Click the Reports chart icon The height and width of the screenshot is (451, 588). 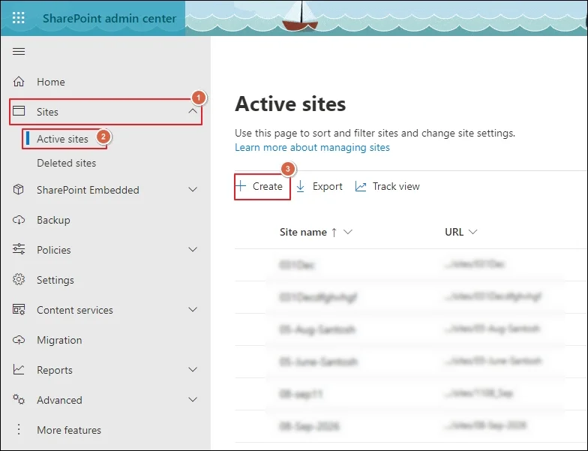[x=19, y=369]
